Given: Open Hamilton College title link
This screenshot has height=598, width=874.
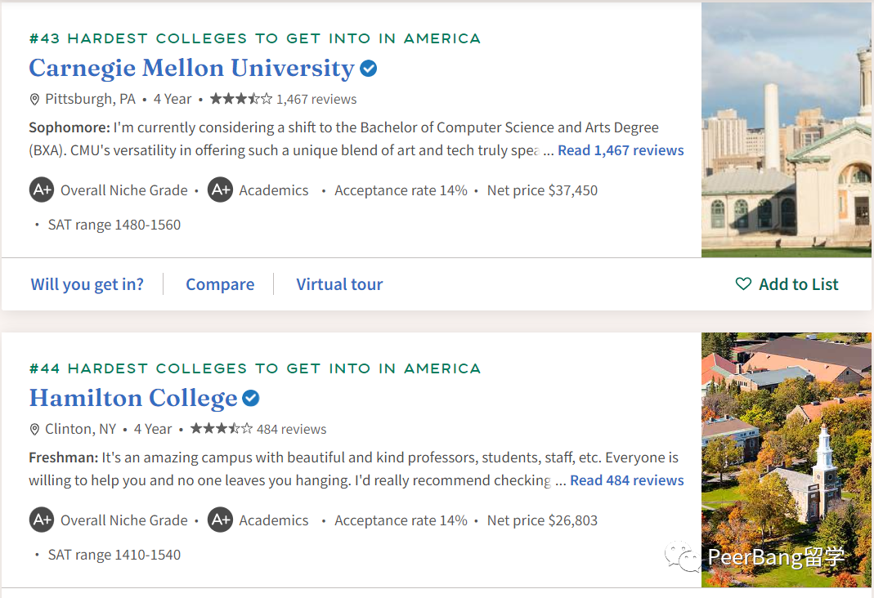Looking at the screenshot, I should click(x=133, y=398).
